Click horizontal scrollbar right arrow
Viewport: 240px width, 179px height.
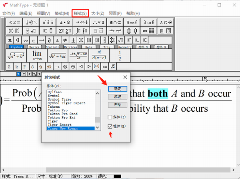pos(233,170)
